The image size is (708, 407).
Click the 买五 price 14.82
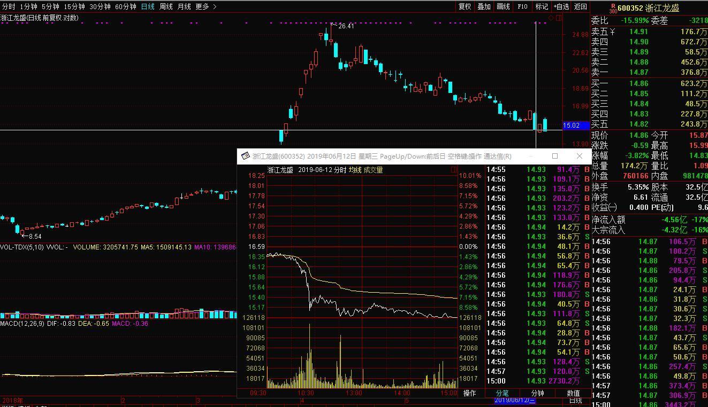pos(638,124)
